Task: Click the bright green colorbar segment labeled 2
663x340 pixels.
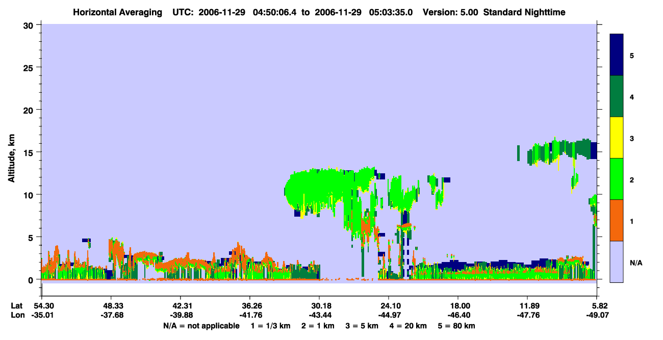Action: tap(617, 179)
